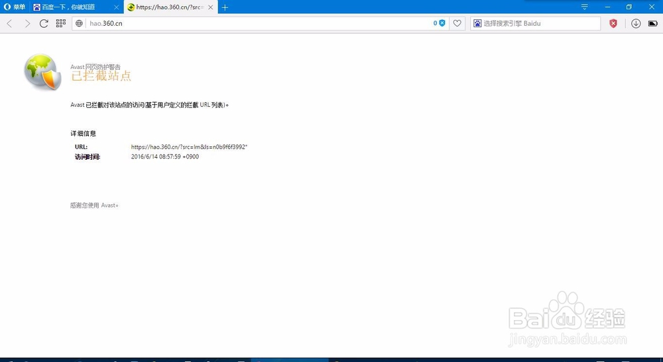This screenshot has width=663, height=362.
Task: Click the 已拦截站点 heading
Action: coord(101,76)
